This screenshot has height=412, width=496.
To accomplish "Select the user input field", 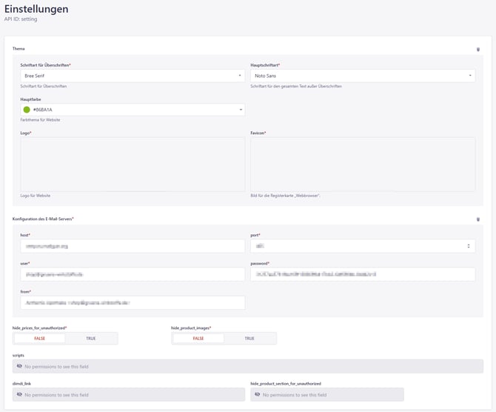I will click(133, 274).
